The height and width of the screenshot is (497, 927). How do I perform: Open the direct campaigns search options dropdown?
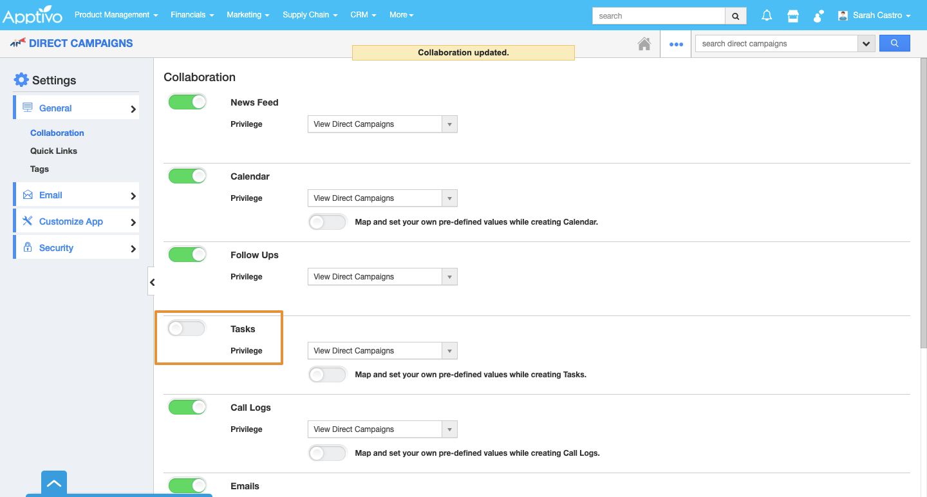click(x=866, y=44)
